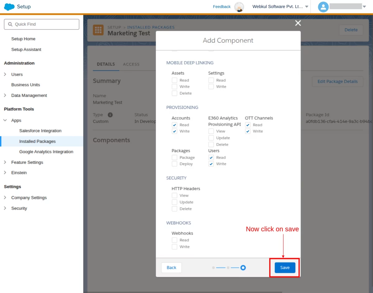Select Google Analytics Integration menu item
Image resolution: width=373 pixels, height=293 pixels.
(x=46, y=152)
